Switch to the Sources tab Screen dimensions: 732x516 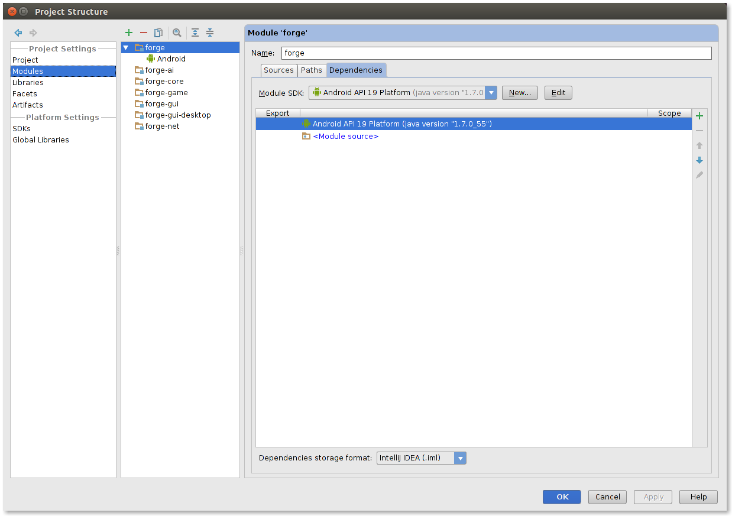278,70
